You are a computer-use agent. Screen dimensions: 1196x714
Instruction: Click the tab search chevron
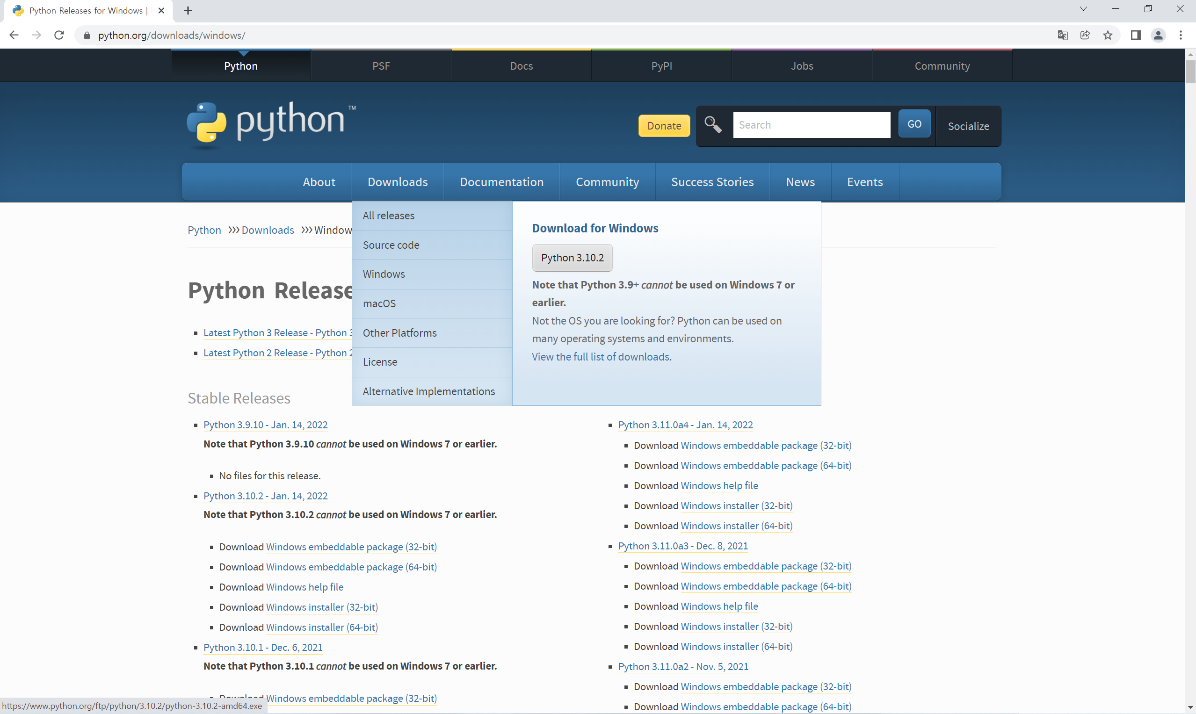coord(1083,9)
